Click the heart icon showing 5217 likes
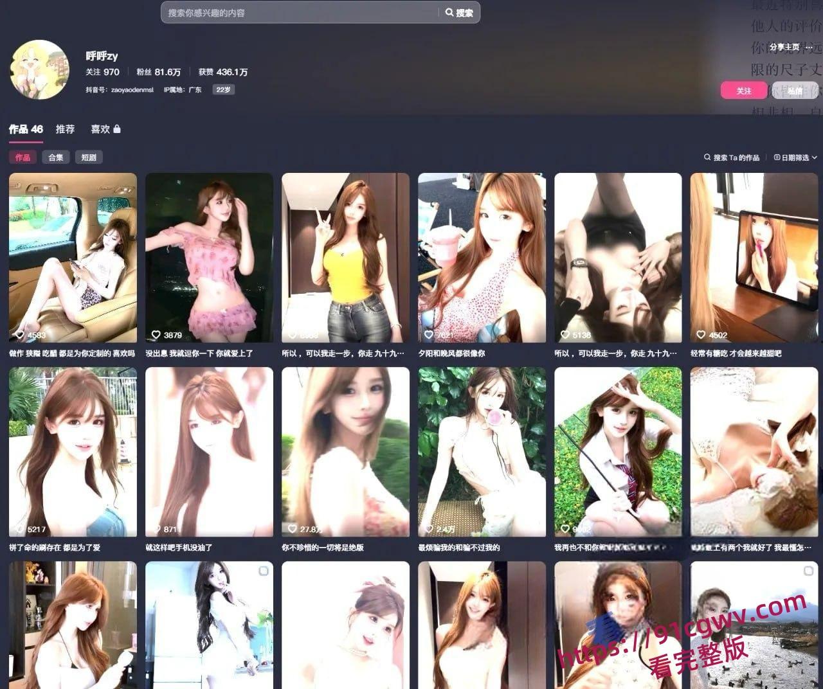 19,529
